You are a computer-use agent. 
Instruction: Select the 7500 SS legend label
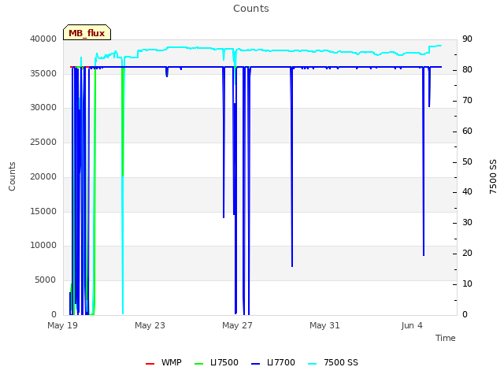(341, 362)
